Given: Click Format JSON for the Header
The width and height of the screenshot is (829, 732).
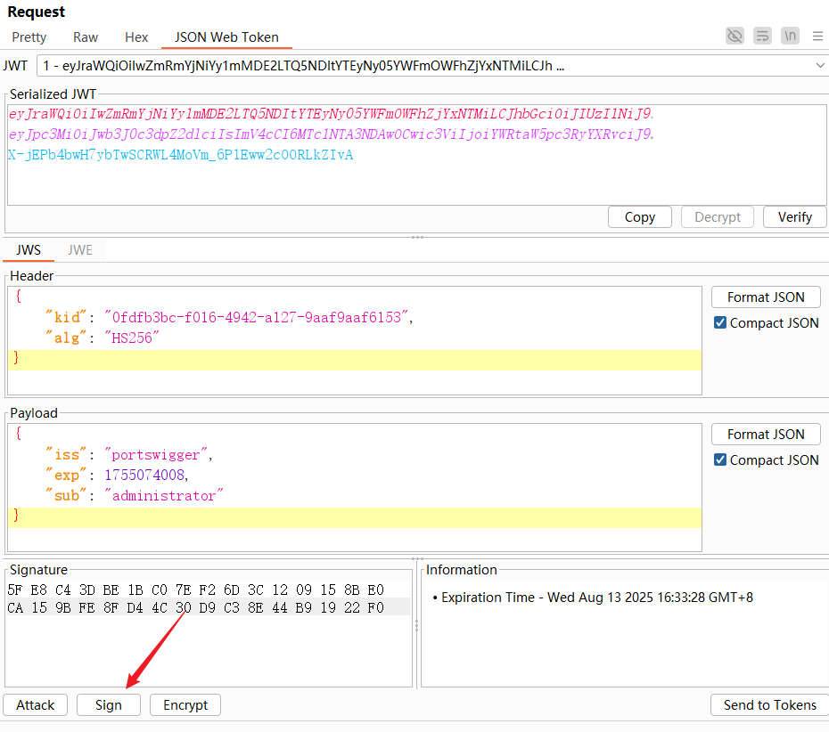Looking at the screenshot, I should (x=766, y=297).
